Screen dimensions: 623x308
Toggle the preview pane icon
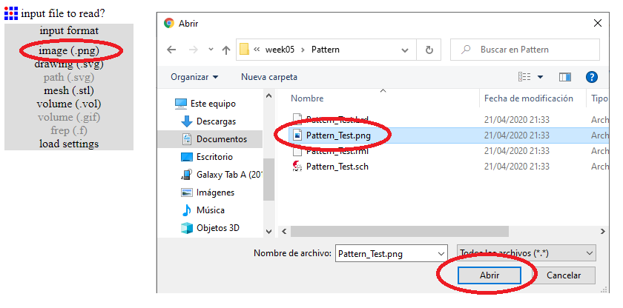(565, 77)
